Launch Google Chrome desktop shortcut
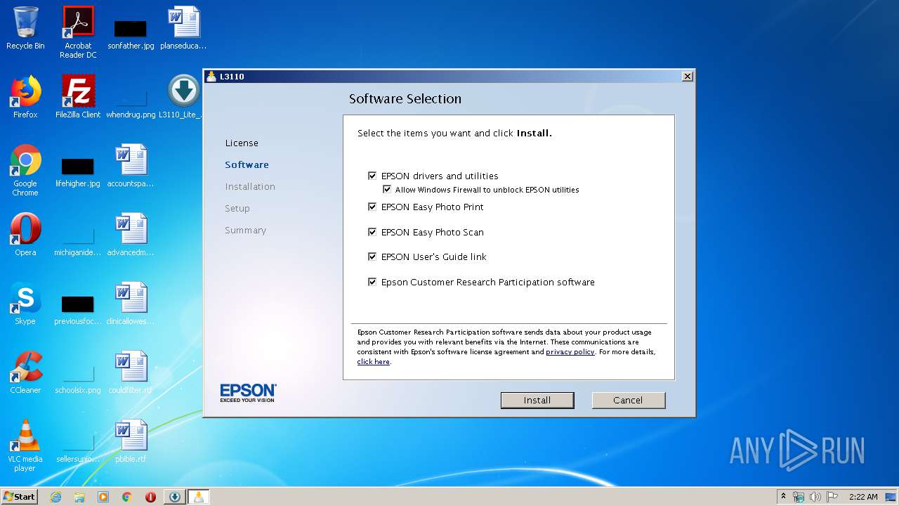This screenshot has height=506, width=899. [x=25, y=170]
